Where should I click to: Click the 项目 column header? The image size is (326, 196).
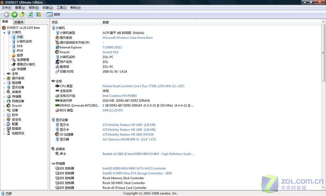tap(76, 22)
